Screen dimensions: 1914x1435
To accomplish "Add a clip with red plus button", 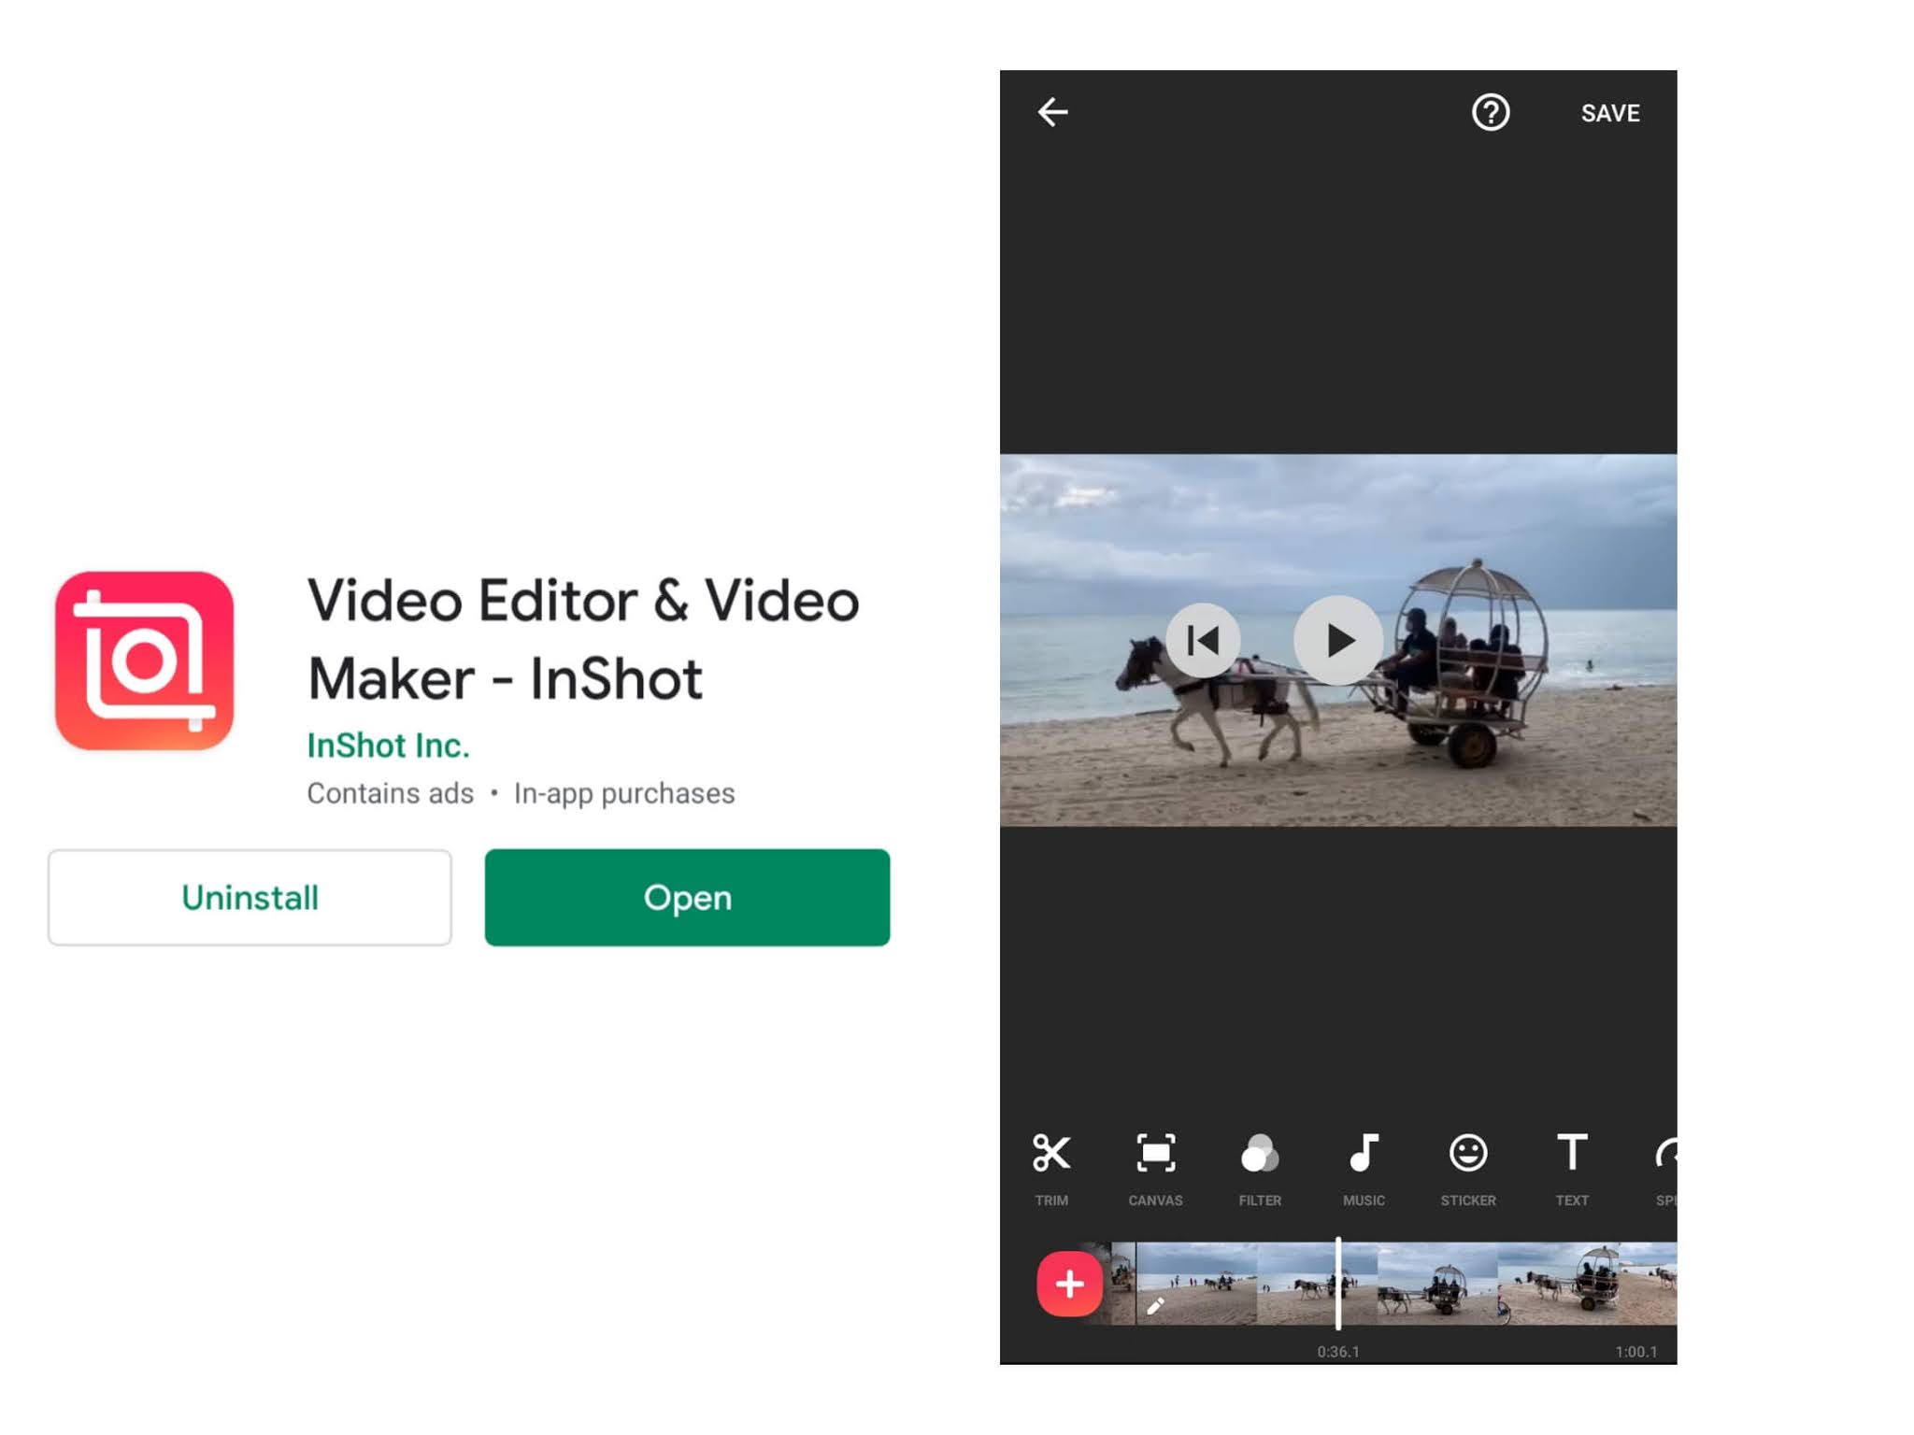I will tap(1069, 1284).
